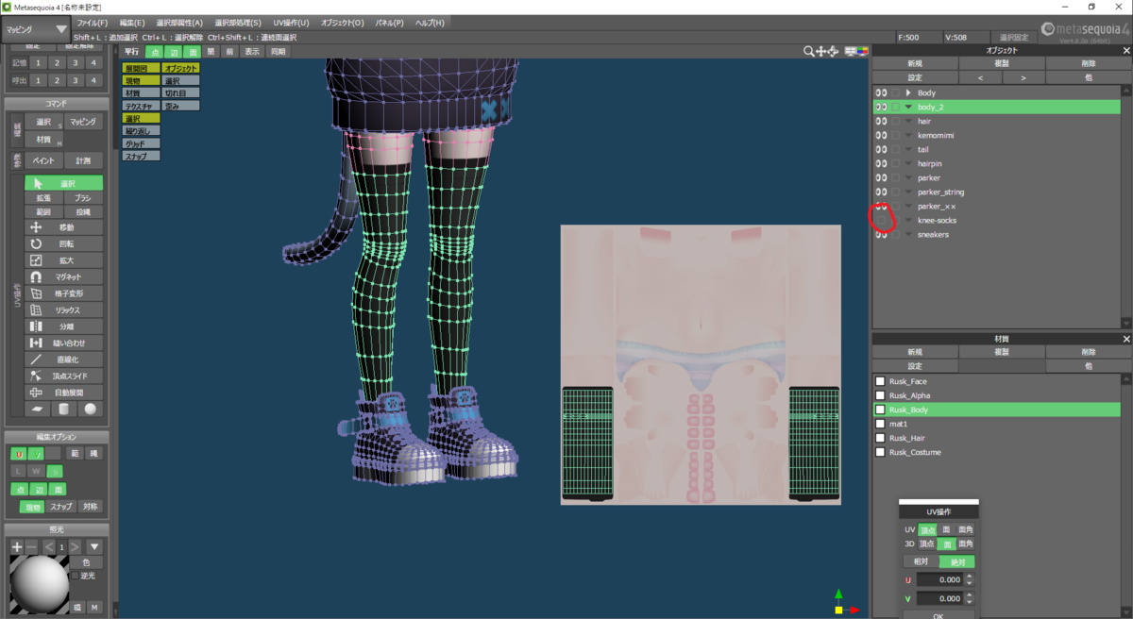Screen dimensions: 1133x619
Task: Collapse the parker_string object triangle
Action: point(908,192)
